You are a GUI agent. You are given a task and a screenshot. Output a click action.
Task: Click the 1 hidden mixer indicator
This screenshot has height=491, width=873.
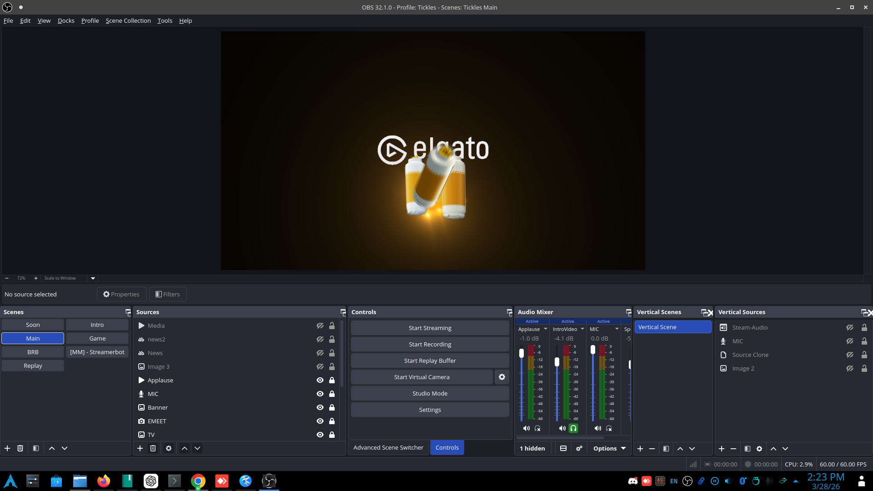click(532, 448)
